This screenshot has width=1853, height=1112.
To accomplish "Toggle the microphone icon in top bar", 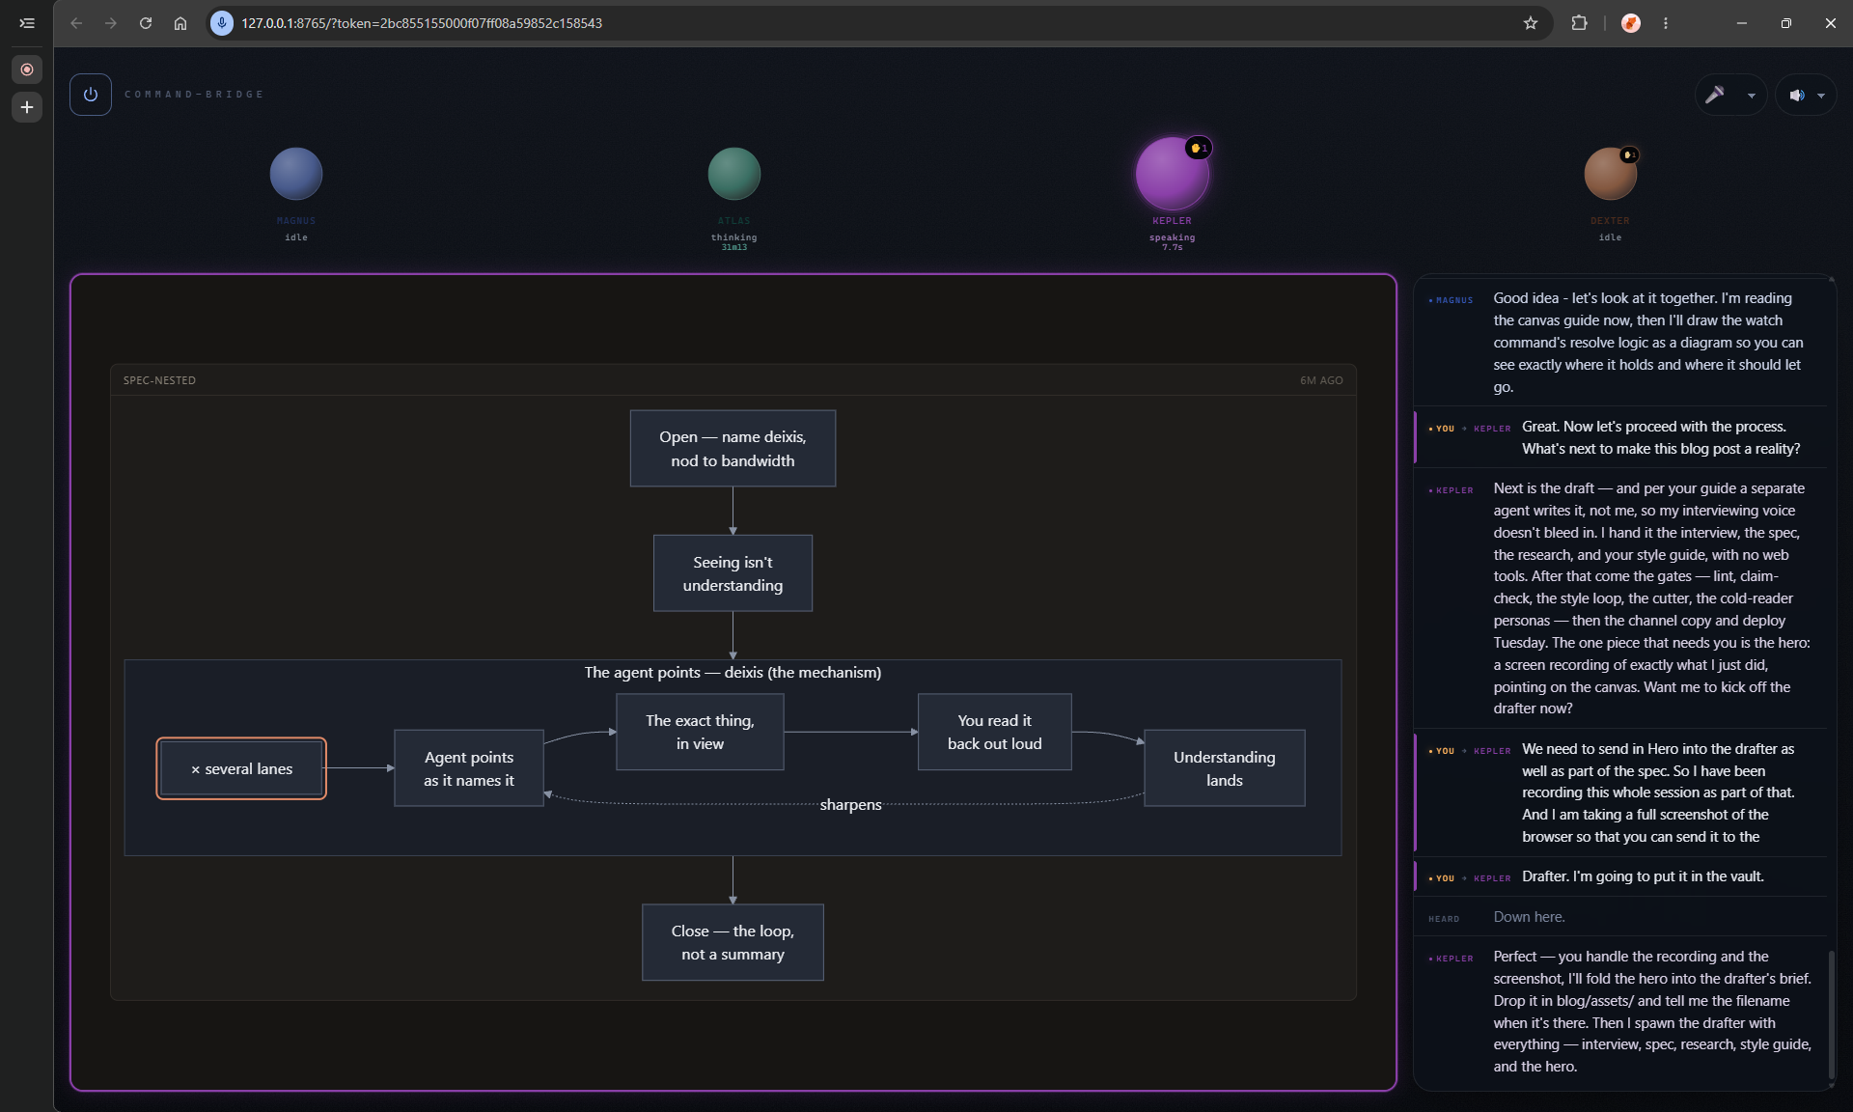I will click(x=1715, y=95).
